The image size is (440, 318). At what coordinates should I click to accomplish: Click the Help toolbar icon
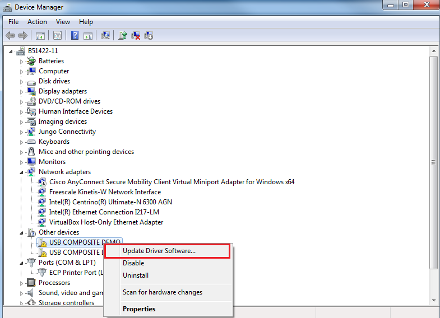(x=75, y=36)
